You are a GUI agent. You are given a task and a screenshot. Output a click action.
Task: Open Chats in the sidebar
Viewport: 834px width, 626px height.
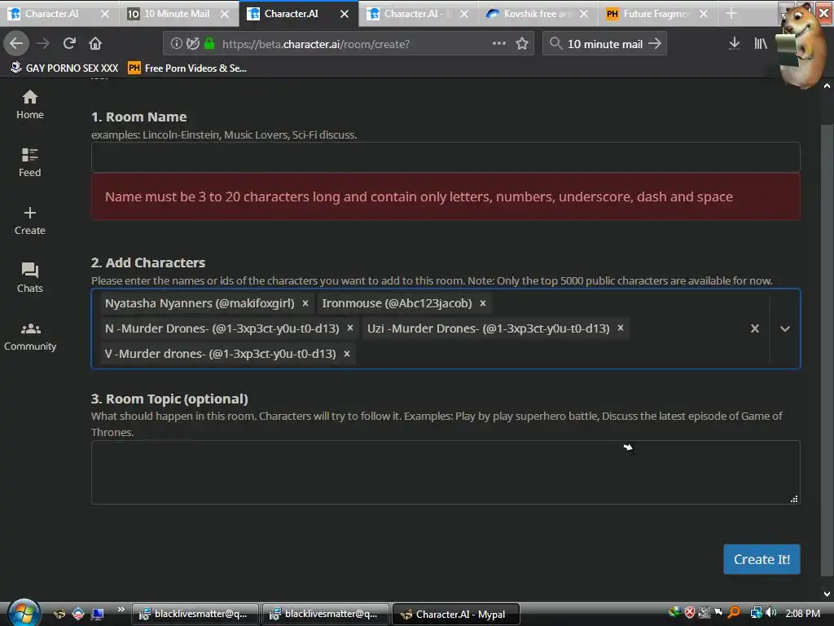[x=30, y=278]
